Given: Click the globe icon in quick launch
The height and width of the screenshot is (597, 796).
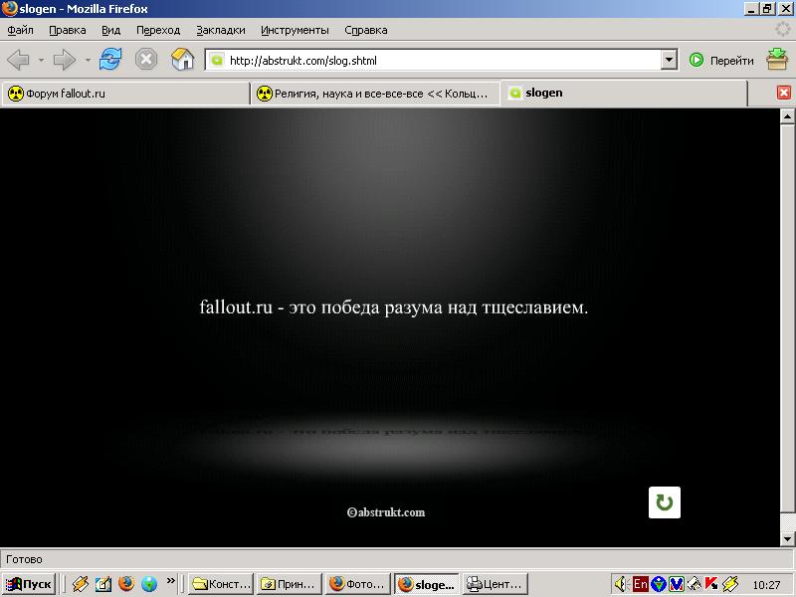Looking at the screenshot, I should (x=149, y=584).
